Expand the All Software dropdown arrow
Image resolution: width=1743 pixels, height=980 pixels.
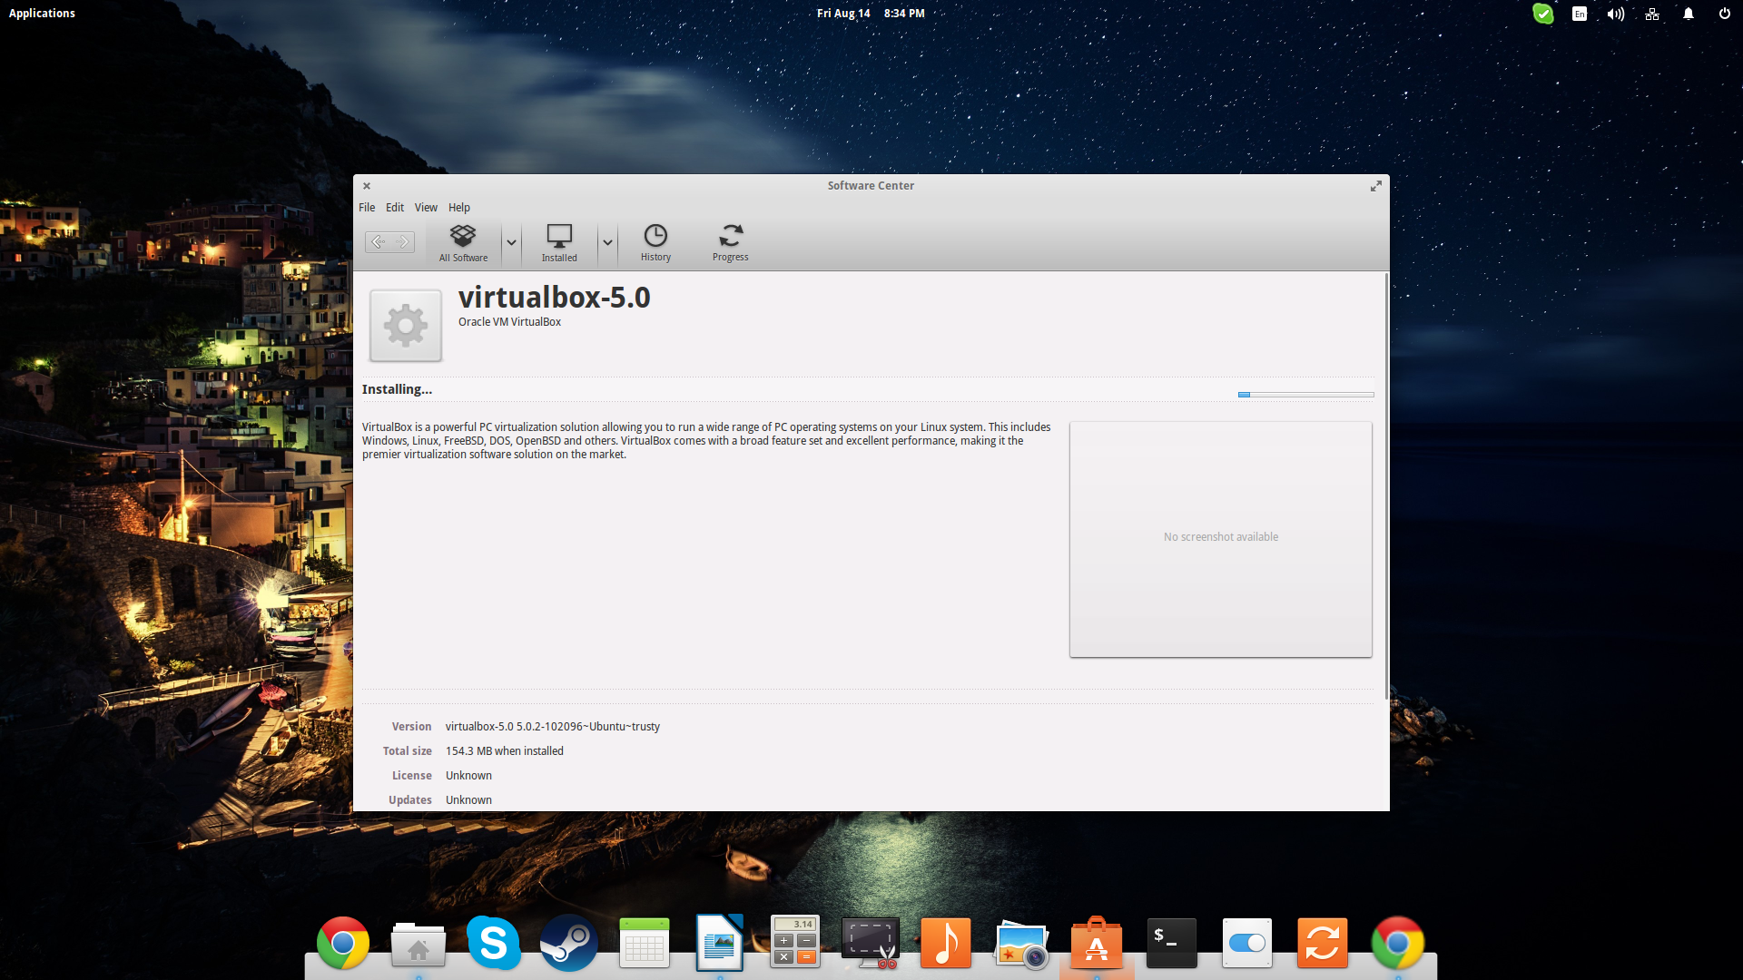[511, 242]
